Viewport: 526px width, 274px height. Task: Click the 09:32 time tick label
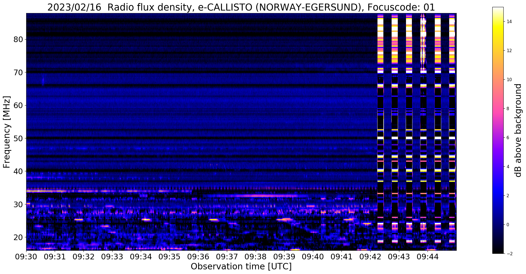(84, 257)
